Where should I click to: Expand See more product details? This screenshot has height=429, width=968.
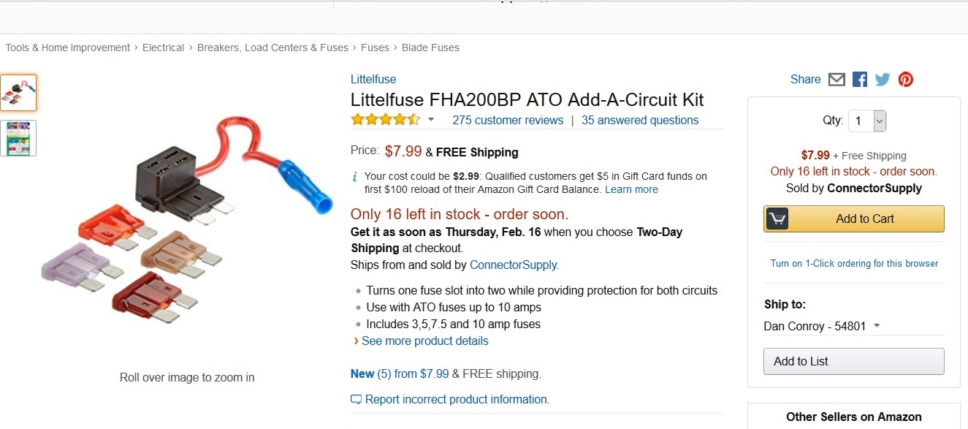point(424,341)
